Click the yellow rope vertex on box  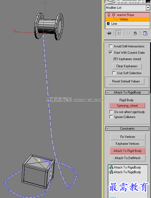(x=39, y=160)
